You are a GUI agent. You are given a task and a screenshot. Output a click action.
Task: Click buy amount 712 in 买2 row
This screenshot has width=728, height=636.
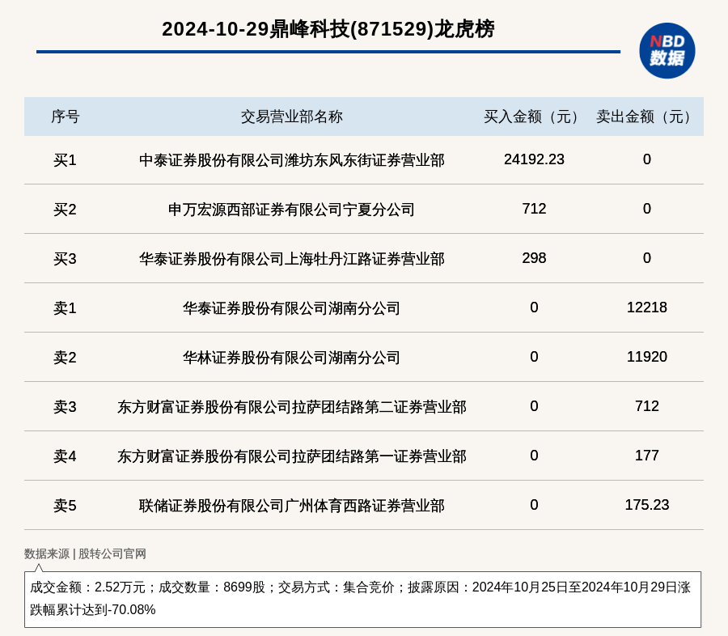(x=534, y=209)
